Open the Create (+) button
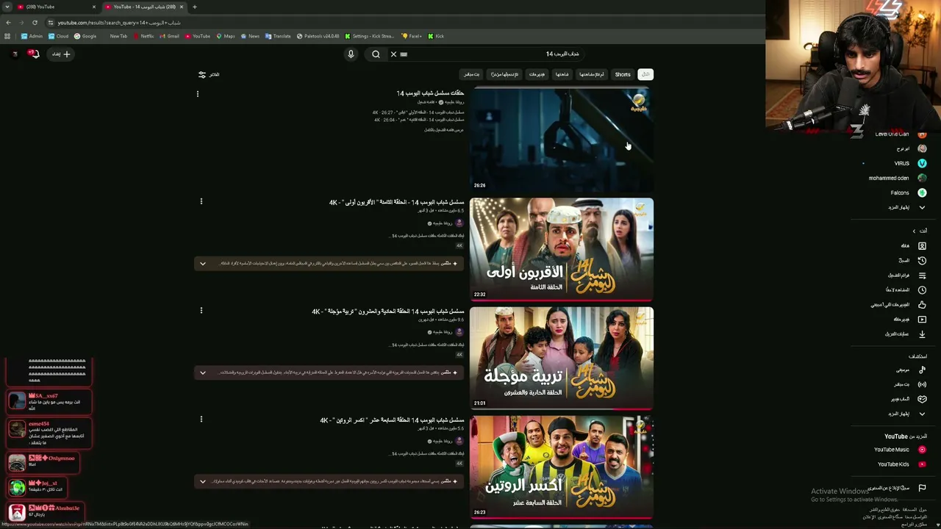This screenshot has width=941, height=529. (x=62, y=54)
